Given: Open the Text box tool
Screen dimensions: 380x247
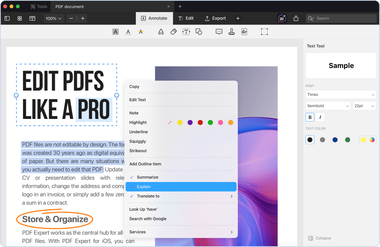Looking at the screenshot, I should tap(186, 31).
